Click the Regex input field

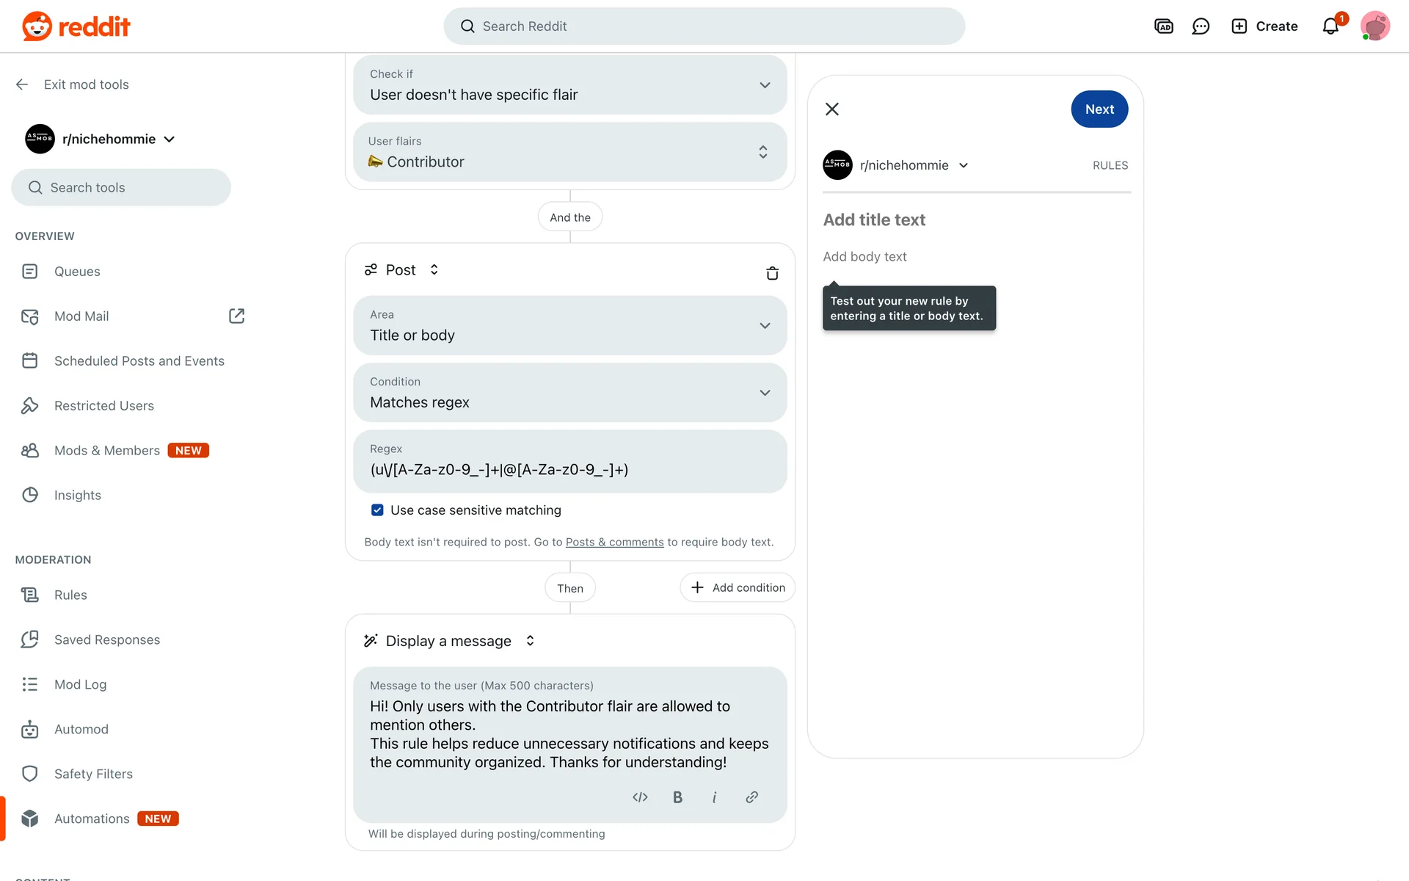pos(569,469)
